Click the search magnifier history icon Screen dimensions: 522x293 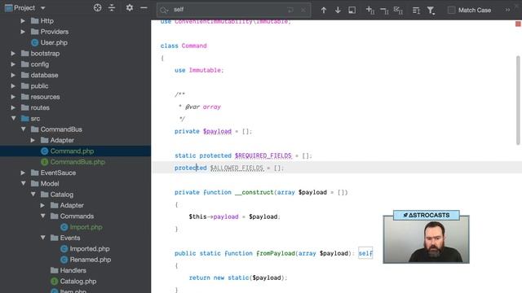tap(164, 10)
